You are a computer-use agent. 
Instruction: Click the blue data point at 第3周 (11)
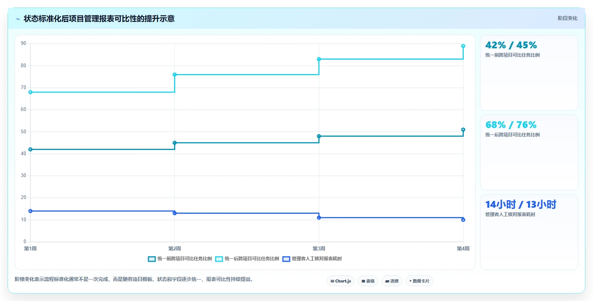click(x=319, y=218)
